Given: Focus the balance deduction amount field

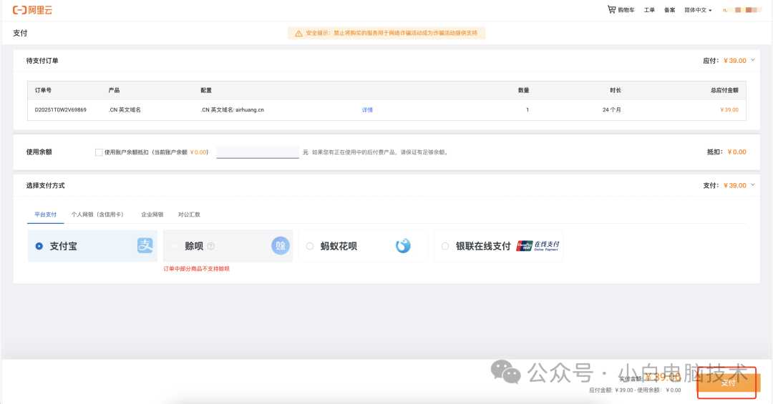Looking at the screenshot, I should tap(258, 152).
